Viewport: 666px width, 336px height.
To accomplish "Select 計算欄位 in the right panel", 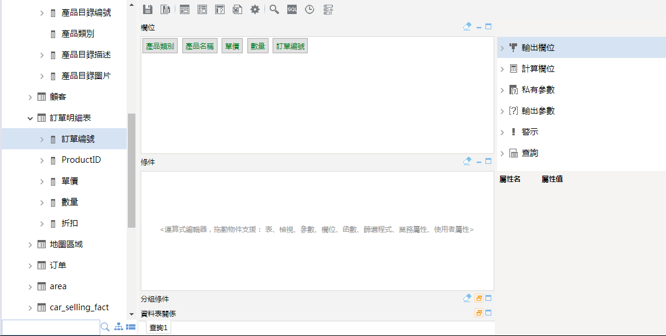I will tap(538, 69).
